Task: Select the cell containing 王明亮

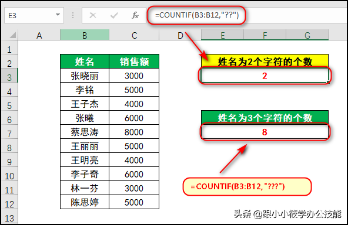Action: 85,160
